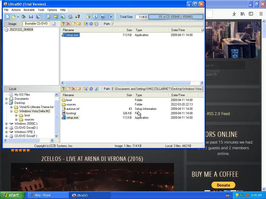Click the image properties checkmark icon
Image resolution: width=266 pixels, height=199 pixels.
coord(54,24)
